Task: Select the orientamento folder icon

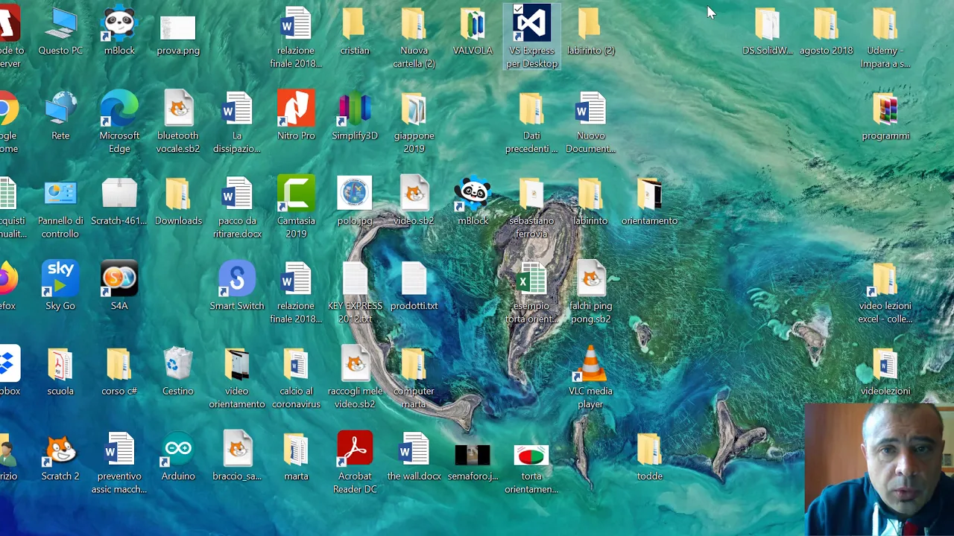Action: coord(649,201)
